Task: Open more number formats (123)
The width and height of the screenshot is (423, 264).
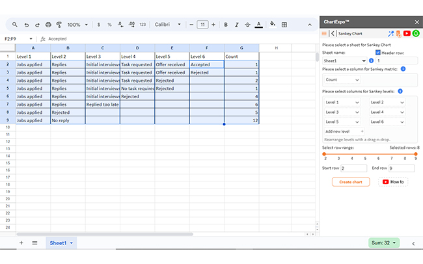Action: [x=143, y=25]
